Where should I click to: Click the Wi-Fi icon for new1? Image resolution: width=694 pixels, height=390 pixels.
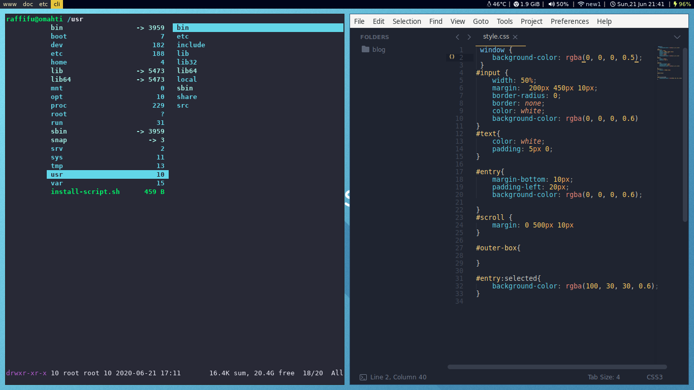(581, 4)
